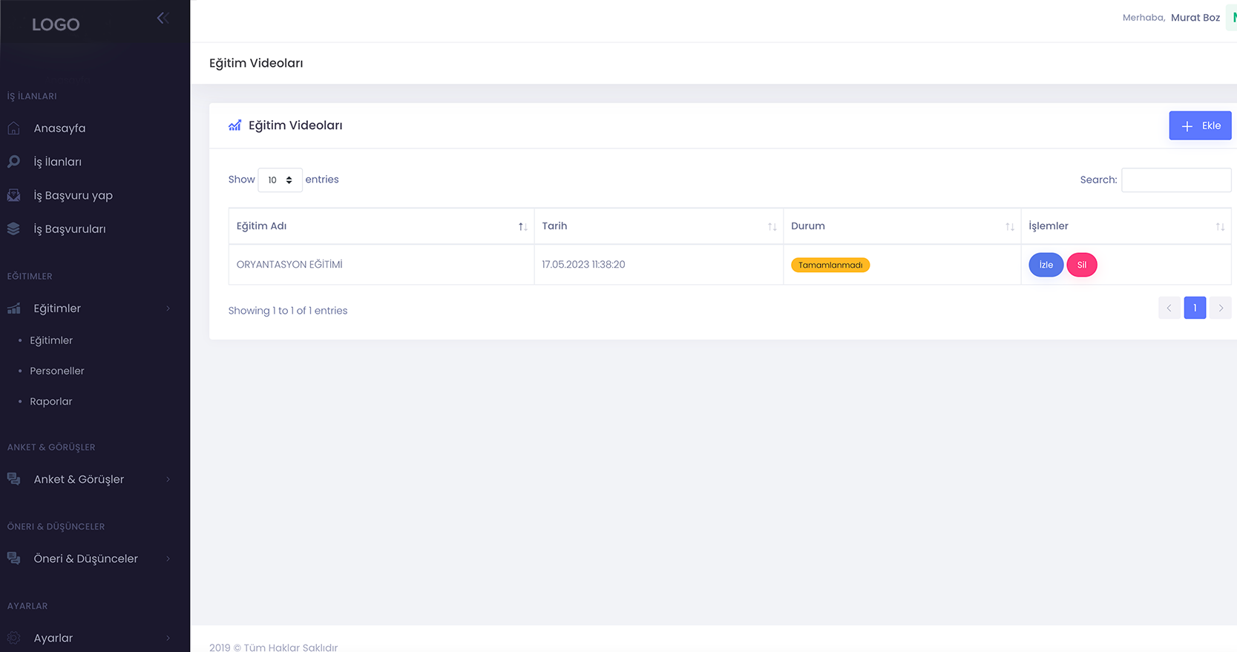Click the Tüm Haklar Saklıdır footer text
This screenshot has width=1237, height=652.
point(291,647)
